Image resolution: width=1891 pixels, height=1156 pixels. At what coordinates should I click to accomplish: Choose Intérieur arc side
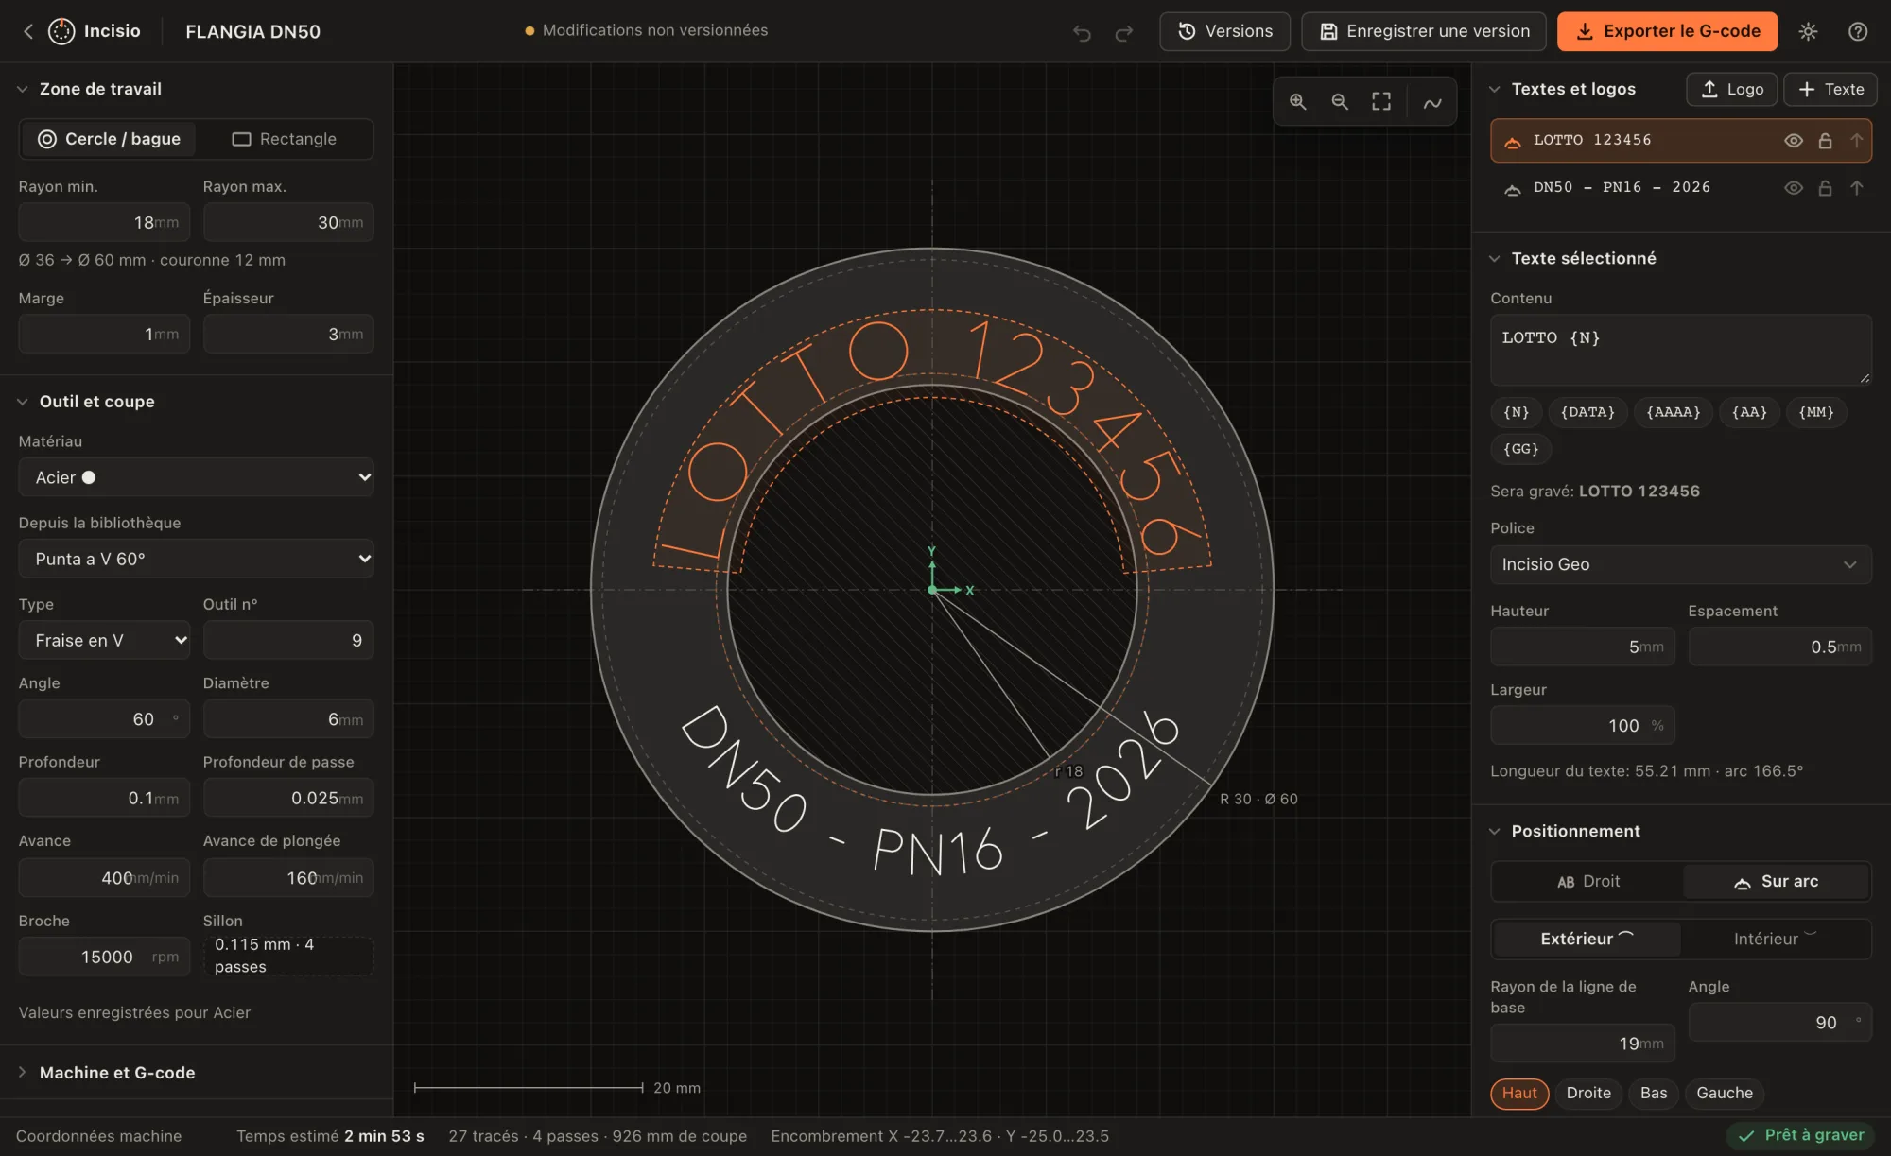[1776, 939]
